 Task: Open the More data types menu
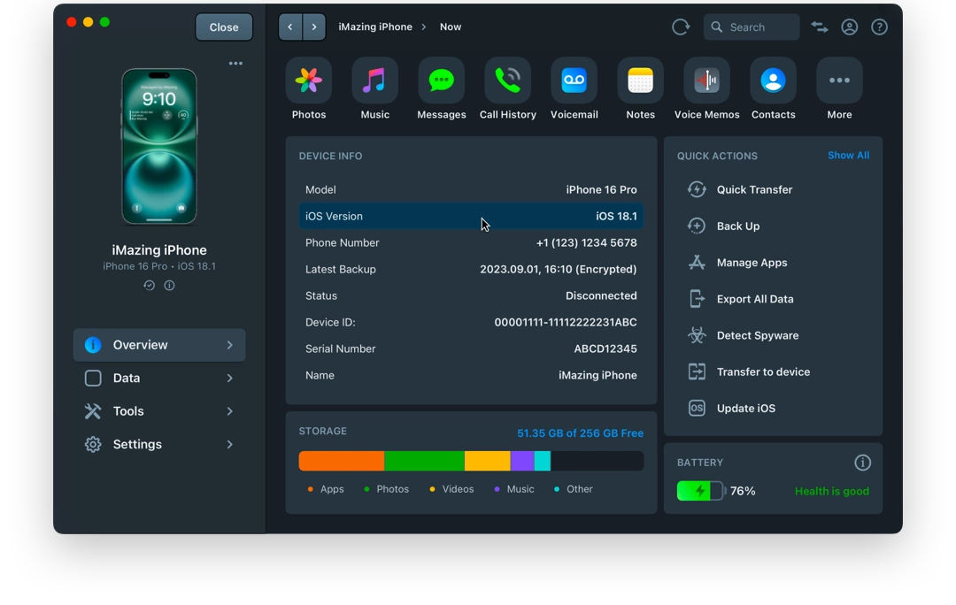tap(839, 80)
